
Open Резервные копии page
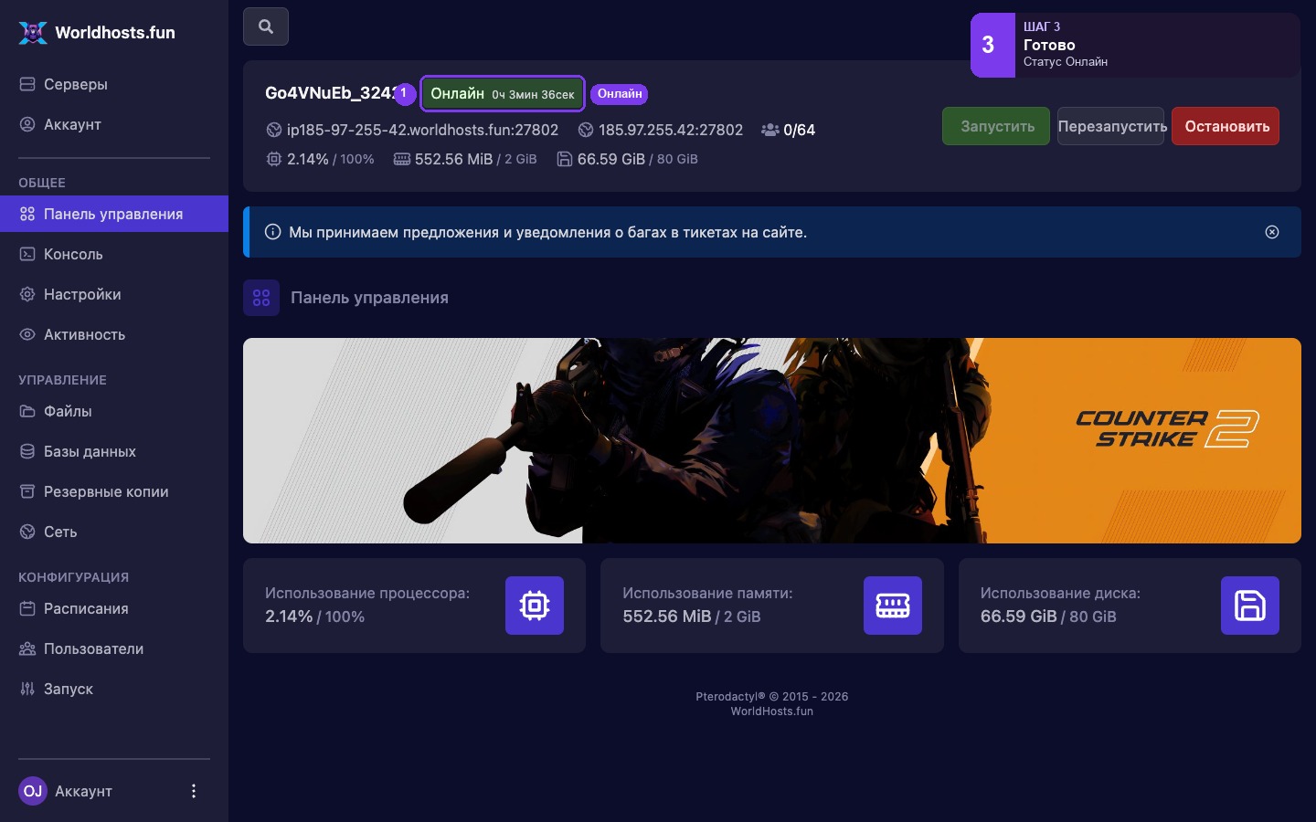pyautogui.click(x=114, y=491)
